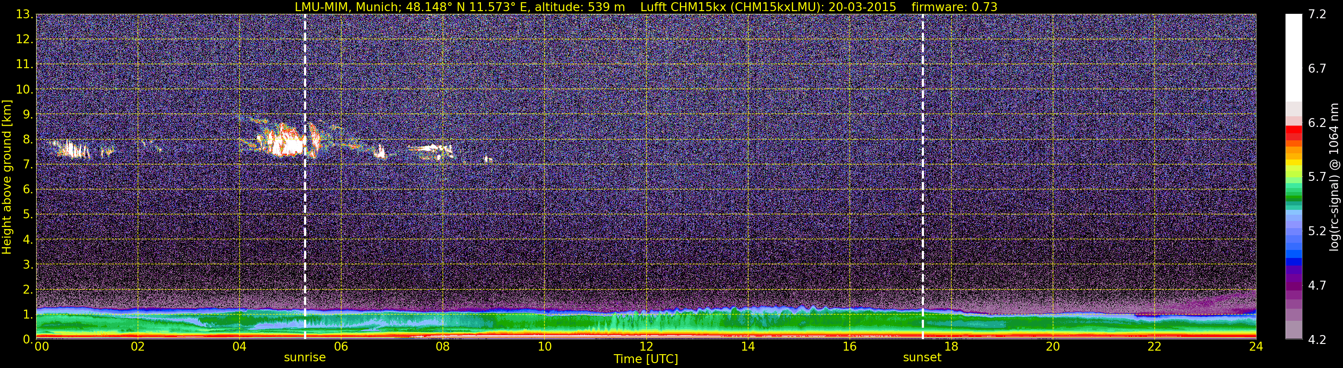Click time axis tick '22'
The height and width of the screenshot is (368, 1343).
point(1154,347)
